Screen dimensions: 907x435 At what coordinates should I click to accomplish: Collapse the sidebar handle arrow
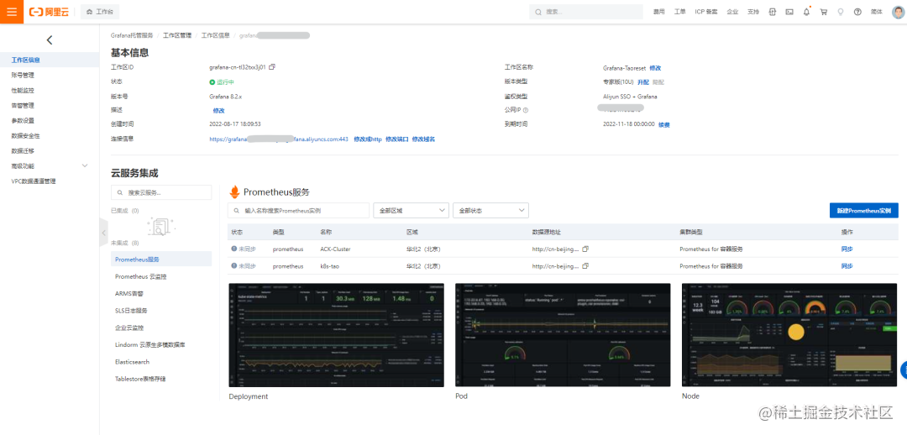click(104, 233)
